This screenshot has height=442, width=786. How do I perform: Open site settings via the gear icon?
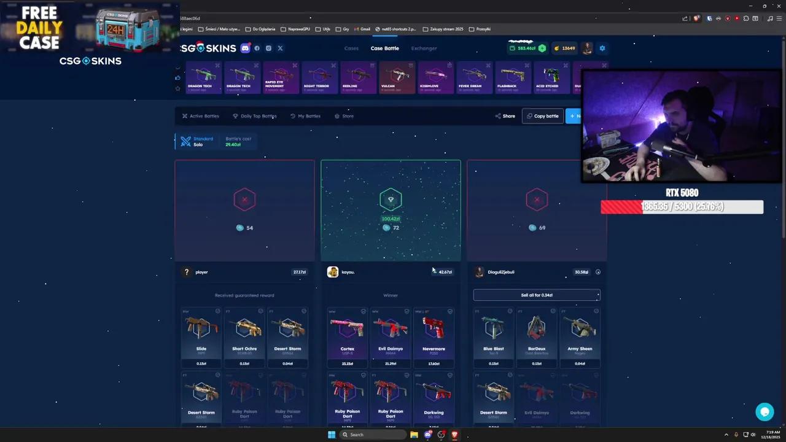602,48
